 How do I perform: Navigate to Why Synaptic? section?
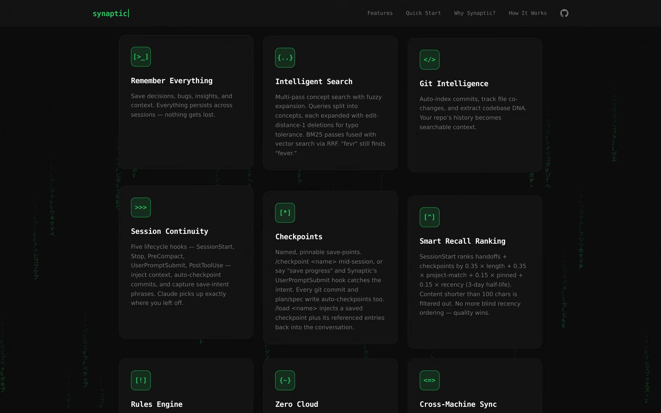pos(474,13)
